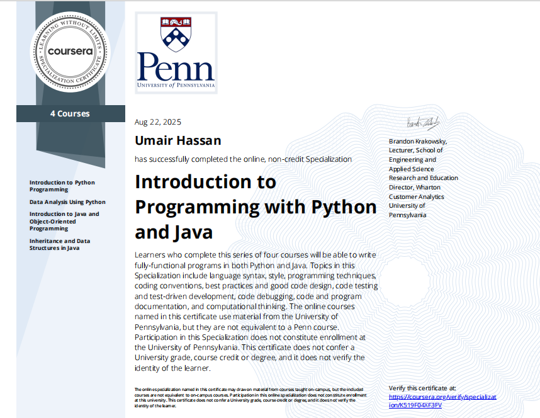Click the date 'Aug 22, 2025'
Screen dimensions: 540x418
point(158,122)
